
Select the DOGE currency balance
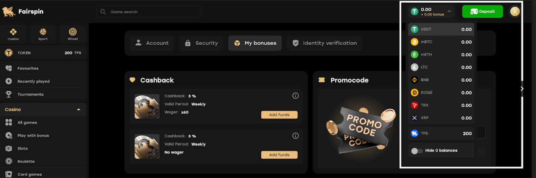pos(441,92)
